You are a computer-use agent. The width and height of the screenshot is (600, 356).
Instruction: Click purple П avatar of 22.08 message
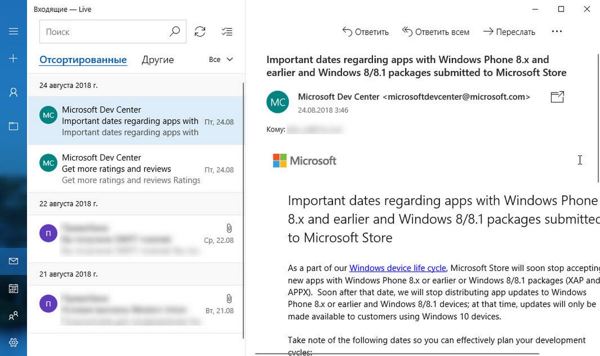click(48, 233)
